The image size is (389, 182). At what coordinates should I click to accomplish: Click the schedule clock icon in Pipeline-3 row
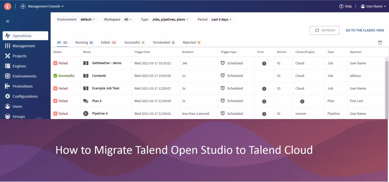(x=223, y=113)
